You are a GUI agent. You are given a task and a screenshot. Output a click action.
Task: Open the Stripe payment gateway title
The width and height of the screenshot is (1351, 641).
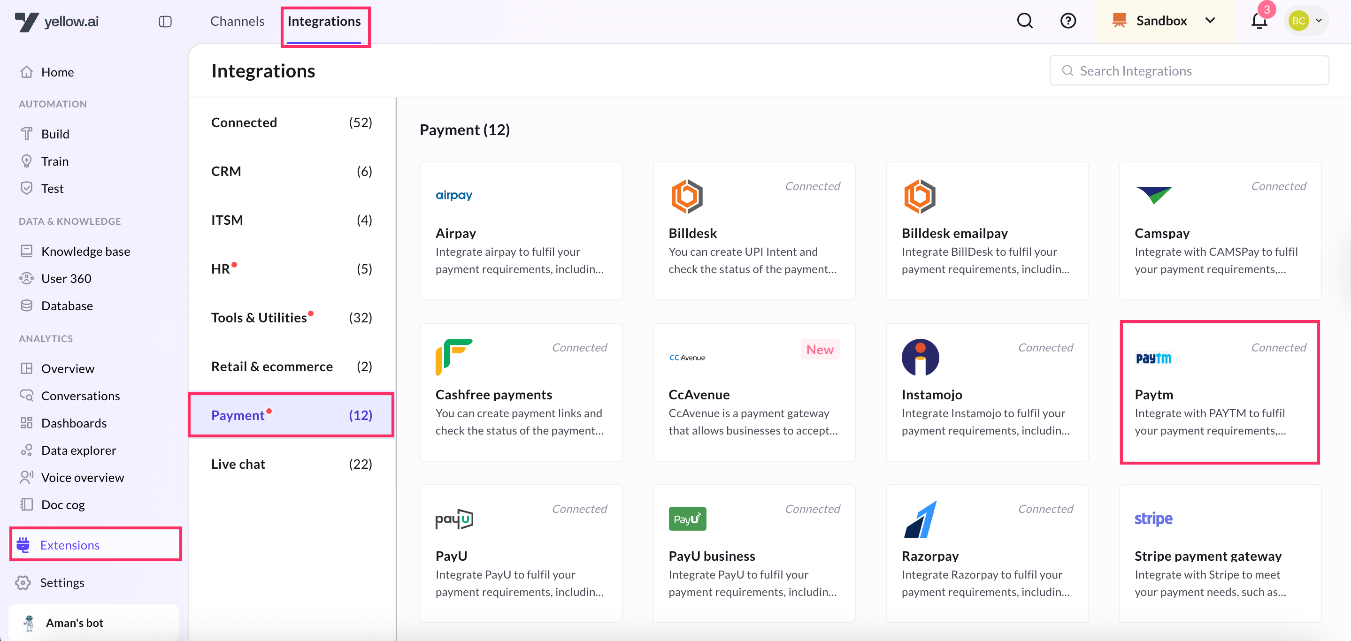[1208, 556]
